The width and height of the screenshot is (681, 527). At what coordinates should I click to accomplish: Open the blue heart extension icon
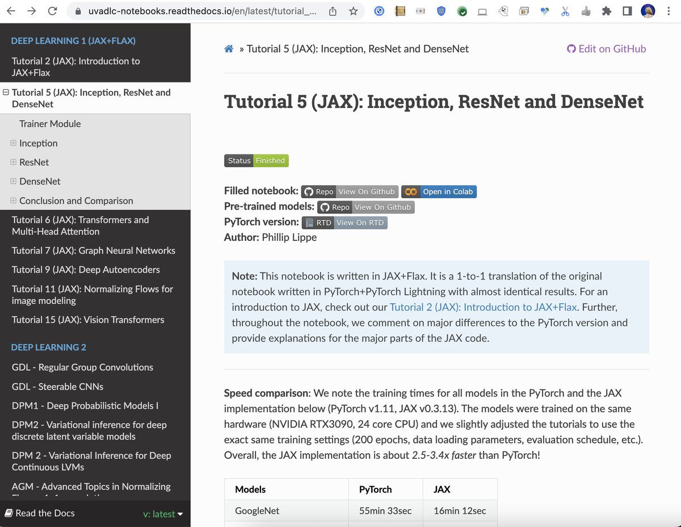click(x=544, y=11)
